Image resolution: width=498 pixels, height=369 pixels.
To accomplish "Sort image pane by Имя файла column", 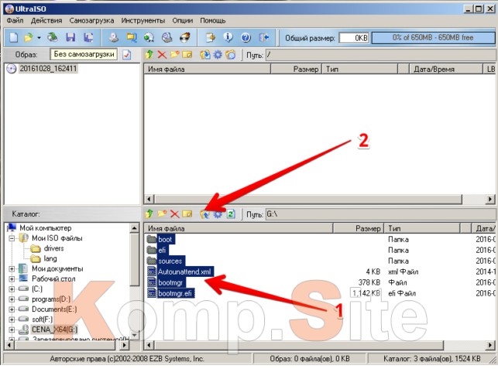I will (207, 69).
